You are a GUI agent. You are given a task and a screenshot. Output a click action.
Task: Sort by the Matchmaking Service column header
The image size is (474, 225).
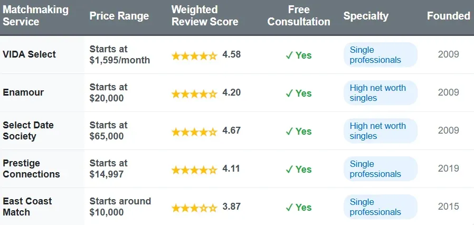click(35, 16)
